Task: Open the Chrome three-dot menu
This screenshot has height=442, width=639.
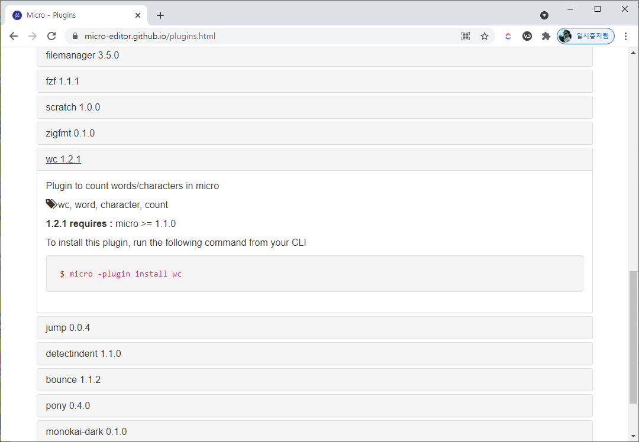Action: pyautogui.click(x=625, y=36)
